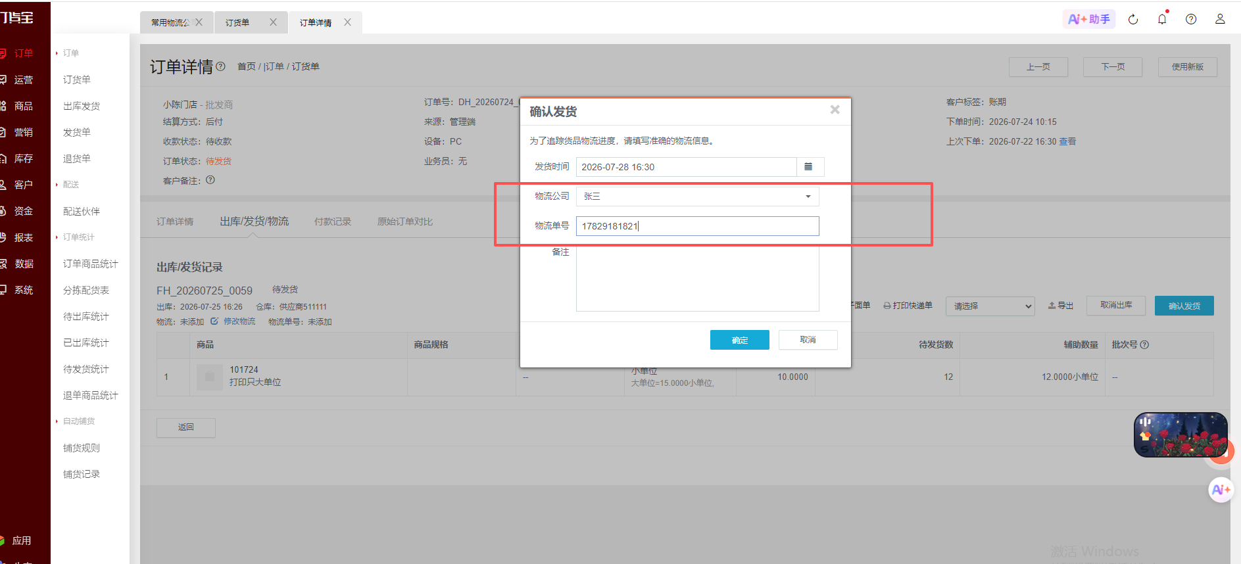The image size is (1241, 564).
Task: Select the 原始订单对比 tab
Action: pyautogui.click(x=405, y=222)
